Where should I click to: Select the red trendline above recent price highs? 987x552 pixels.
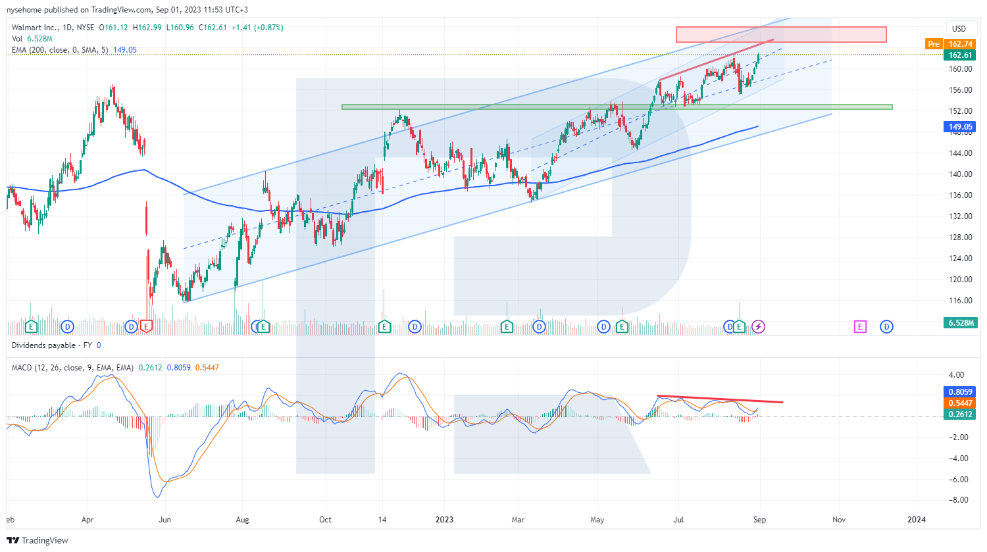coord(716,60)
